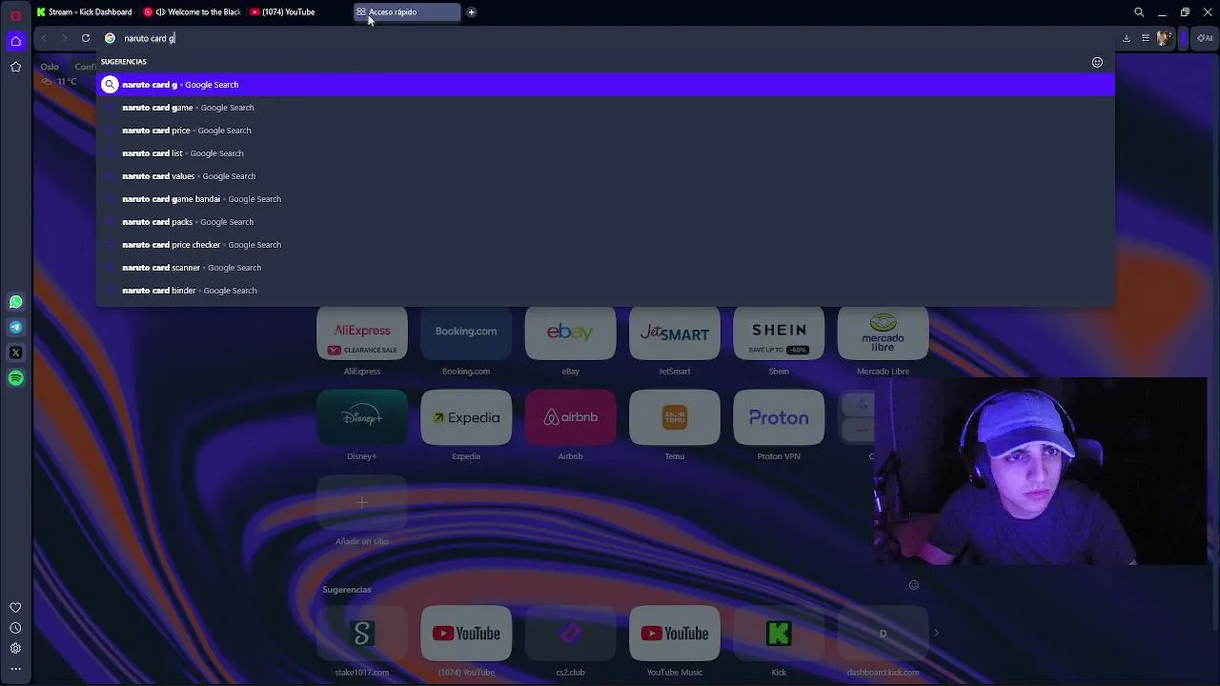Go forward to the next page
Screen dimensions: 1220x686
click(x=65, y=38)
